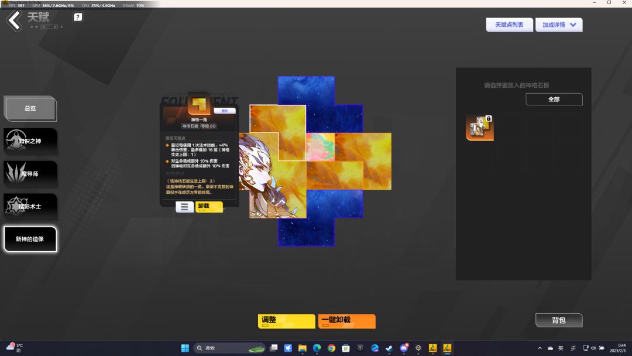Open the Windows Start menu
The width and height of the screenshot is (632, 356).
(185, 348)
